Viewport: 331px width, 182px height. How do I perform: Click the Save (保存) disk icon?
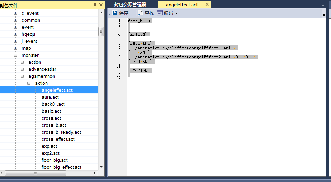115,13
